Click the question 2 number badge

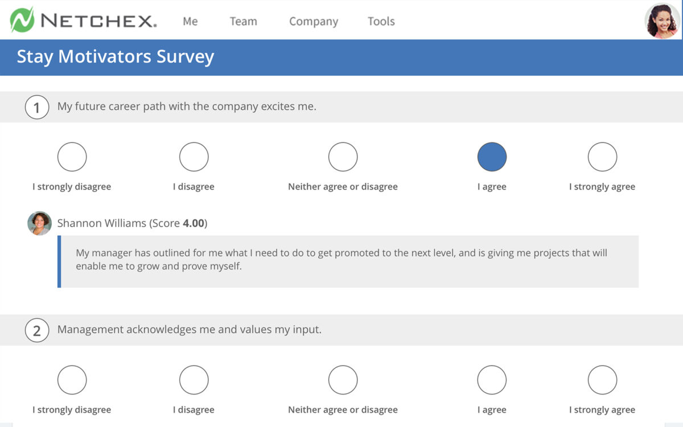pyautogui.click(x=37, y=330)
